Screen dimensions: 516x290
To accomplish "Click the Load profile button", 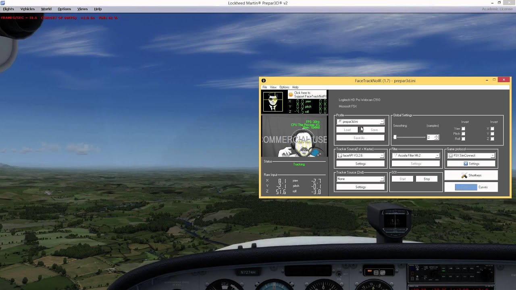I will 347,130.
